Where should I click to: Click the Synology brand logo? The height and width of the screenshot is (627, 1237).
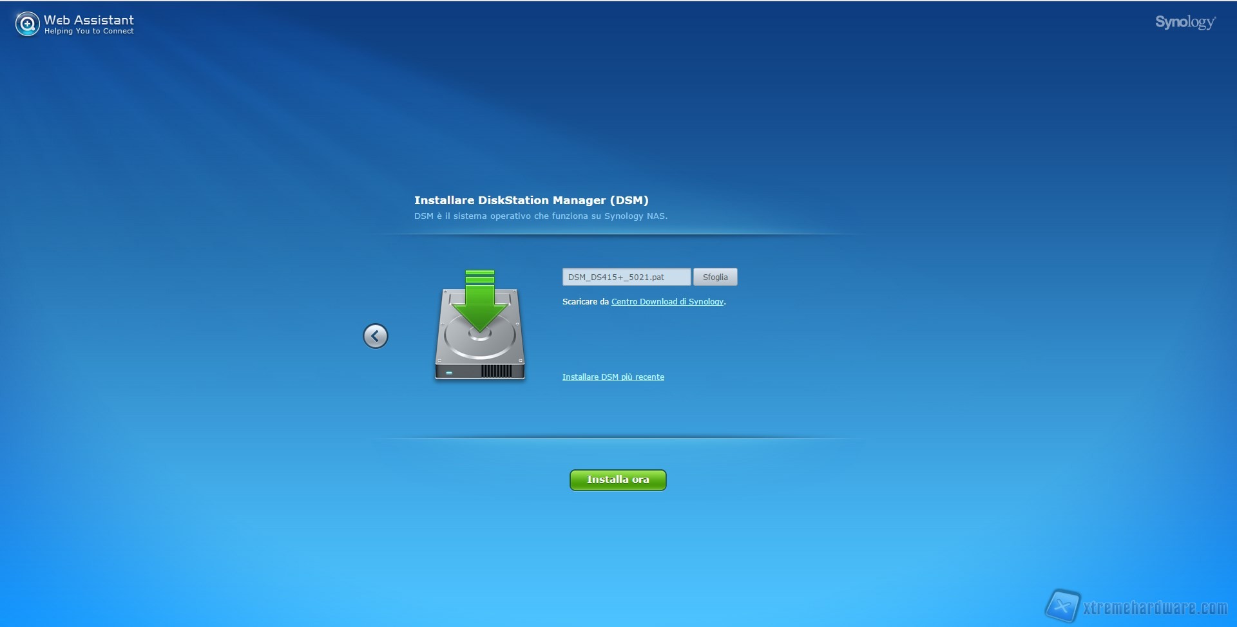point(1185,23)
